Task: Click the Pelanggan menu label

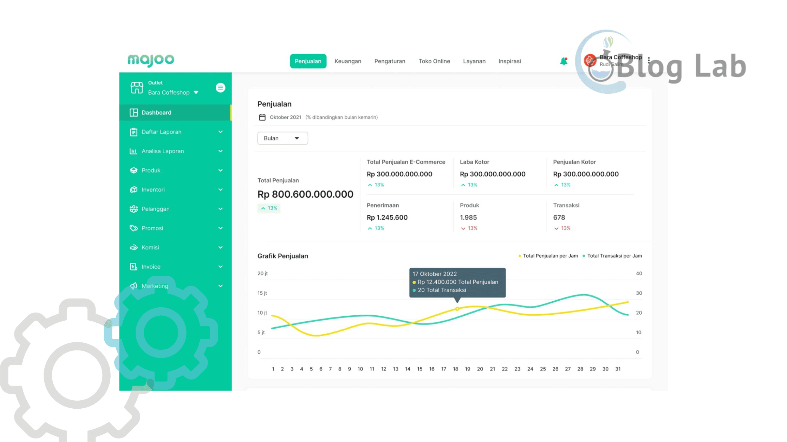Action: (x=155, y=209)
